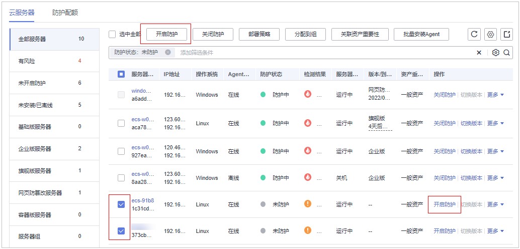This screenshot has width=520, height=249.
Task: Click the refresh list icon
Action: 474,34
